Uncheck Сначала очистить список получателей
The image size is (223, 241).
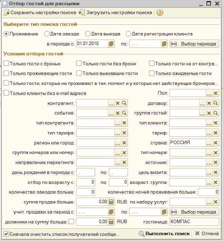click(6, 234)
